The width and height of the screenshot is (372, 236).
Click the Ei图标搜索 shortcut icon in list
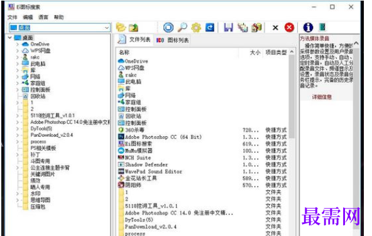point(121,144)
